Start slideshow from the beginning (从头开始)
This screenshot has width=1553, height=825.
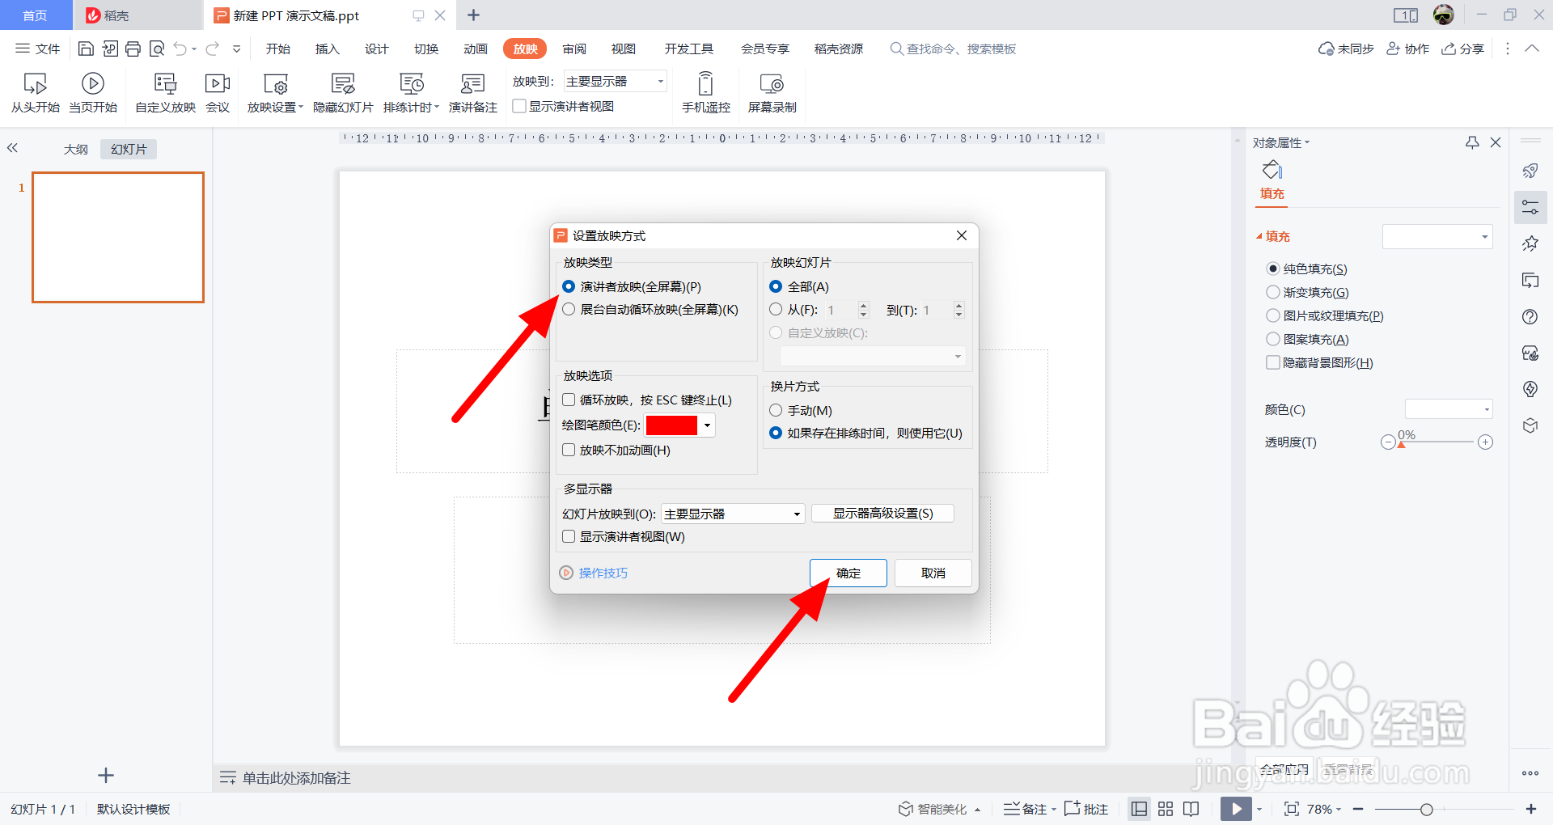pos(35,93)
